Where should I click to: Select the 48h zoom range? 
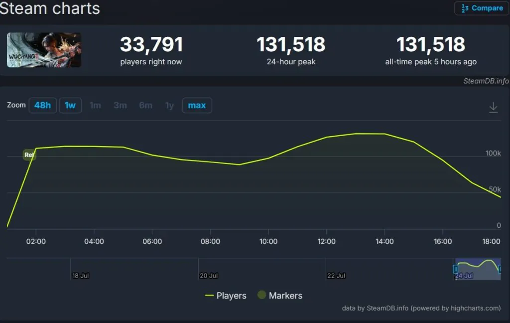(42, 105)
